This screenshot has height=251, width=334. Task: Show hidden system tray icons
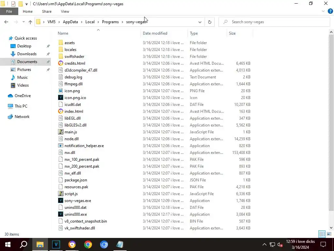(x=264, y=244)
